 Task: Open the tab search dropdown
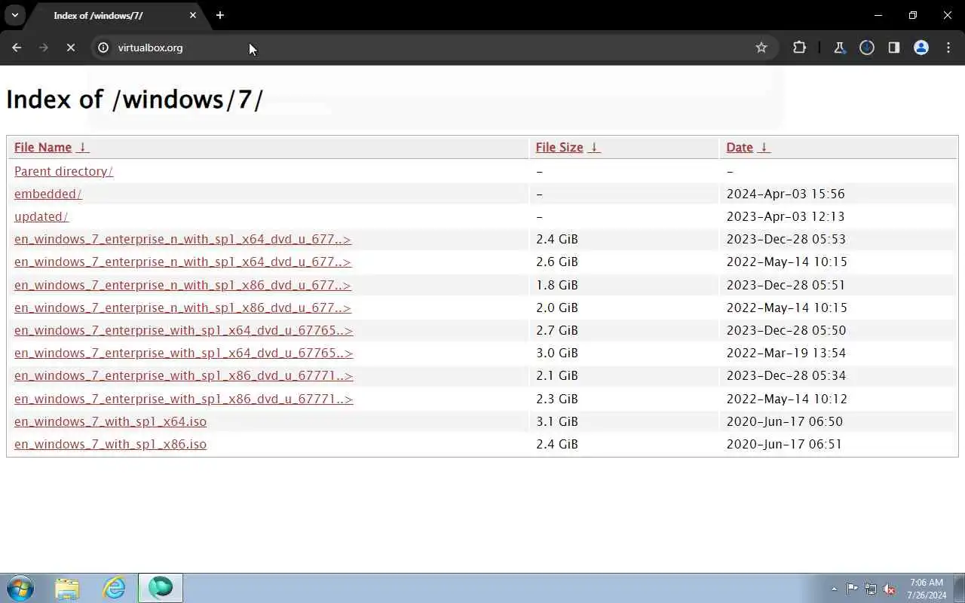tap(14, 15)
